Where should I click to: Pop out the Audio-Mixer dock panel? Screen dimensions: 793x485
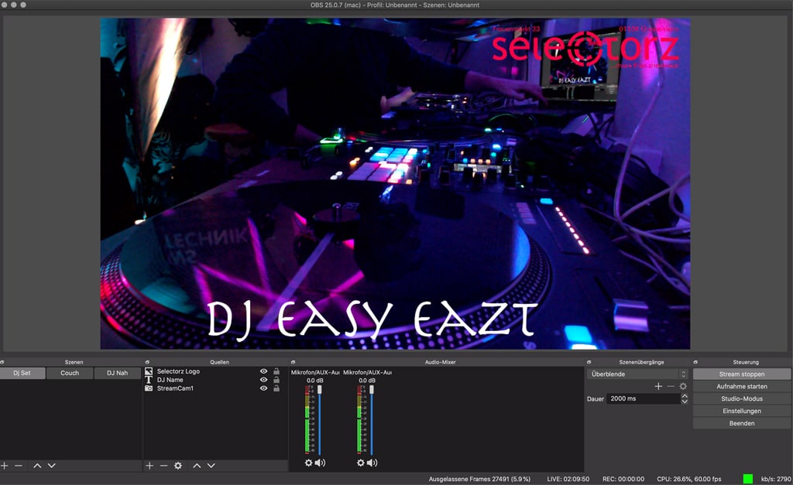tap(294, 362)
